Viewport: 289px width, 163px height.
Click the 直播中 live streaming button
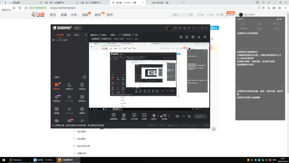point(200,116)
